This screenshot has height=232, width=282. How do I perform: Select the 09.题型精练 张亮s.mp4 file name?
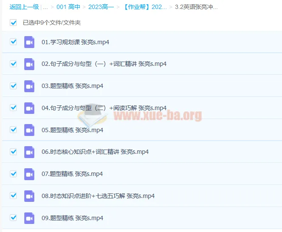point(72,218)
